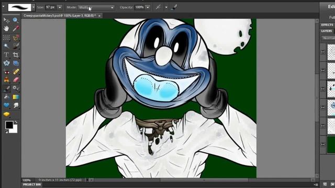This screenshot has height=188, width=335.
Task: Open the blending Mode dropdown
Action: pos(96,7)
